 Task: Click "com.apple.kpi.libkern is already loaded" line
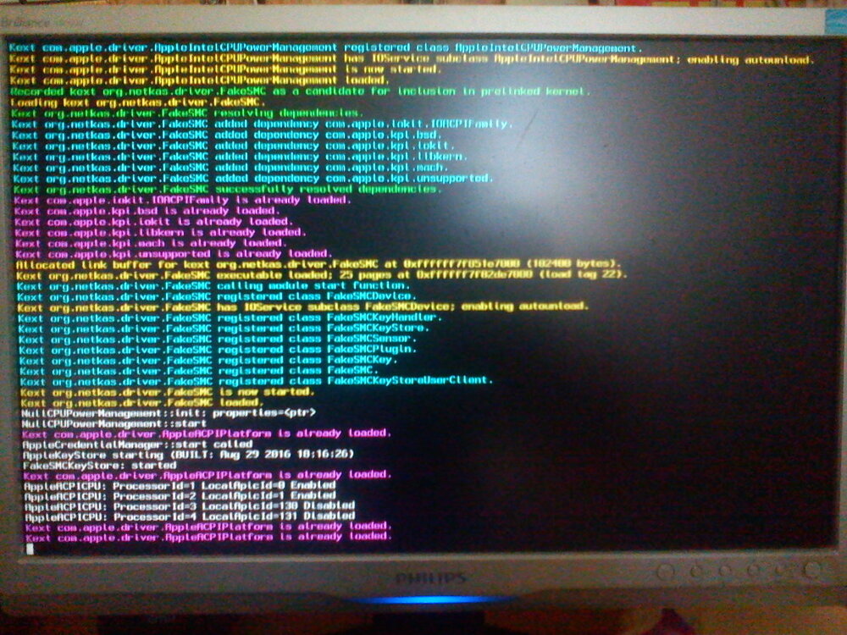click(158, 232)
